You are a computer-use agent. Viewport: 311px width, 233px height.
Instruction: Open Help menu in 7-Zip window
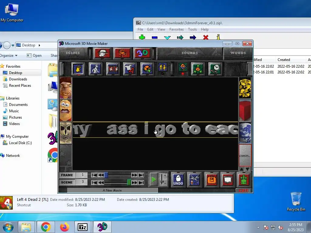pyautogui.click(x=204, y=29)
